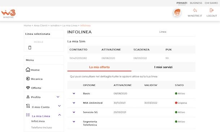220x132 pixels.
Task: Click MIA Unlimited activation date 30/10/2021
Action: coord(119,103)
